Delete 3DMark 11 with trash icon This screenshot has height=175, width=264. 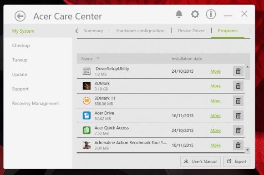click(238, 101)
